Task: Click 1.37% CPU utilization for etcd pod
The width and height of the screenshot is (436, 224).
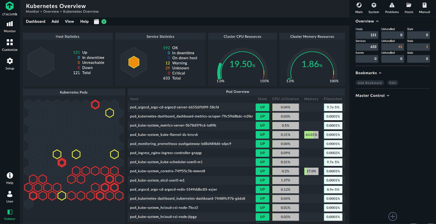Action: (x=285, y=180)
